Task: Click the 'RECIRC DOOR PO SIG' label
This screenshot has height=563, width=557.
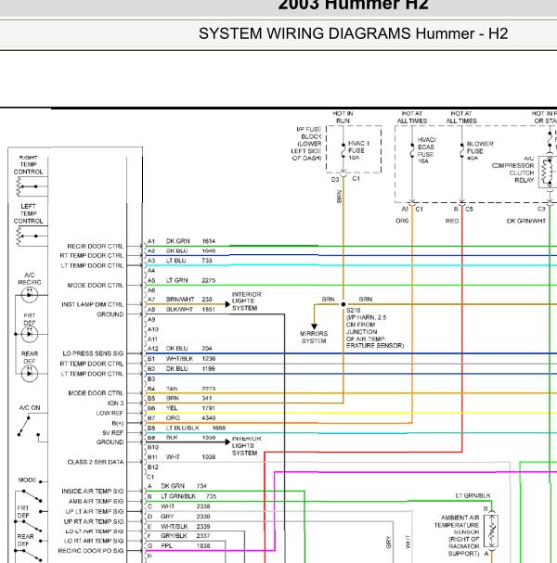Action: (x=91, y=551)
